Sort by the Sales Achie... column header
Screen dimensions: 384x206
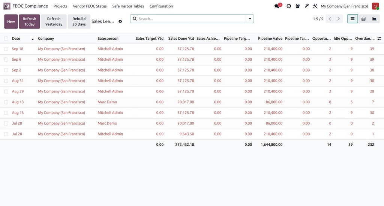coord(208,39)
